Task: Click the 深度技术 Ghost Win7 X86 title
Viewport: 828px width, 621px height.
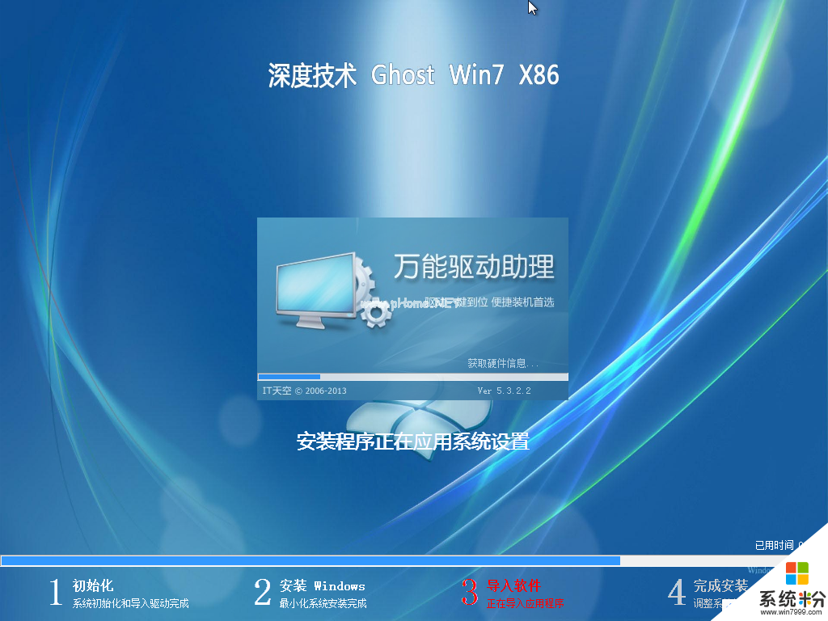Action: (x=414, y=75)
